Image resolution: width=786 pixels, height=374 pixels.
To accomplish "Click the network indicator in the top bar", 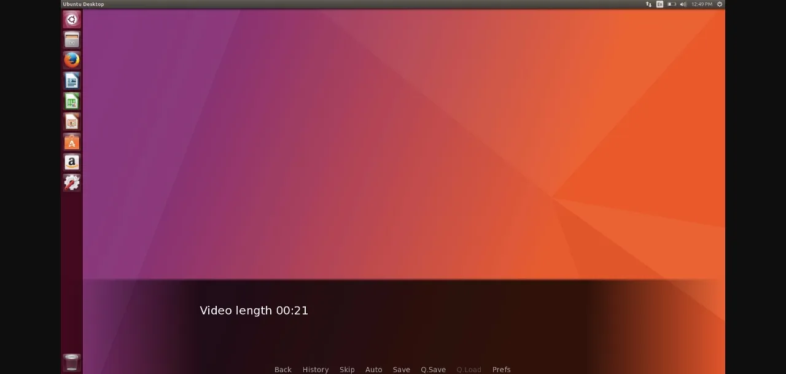I will 648,4.
